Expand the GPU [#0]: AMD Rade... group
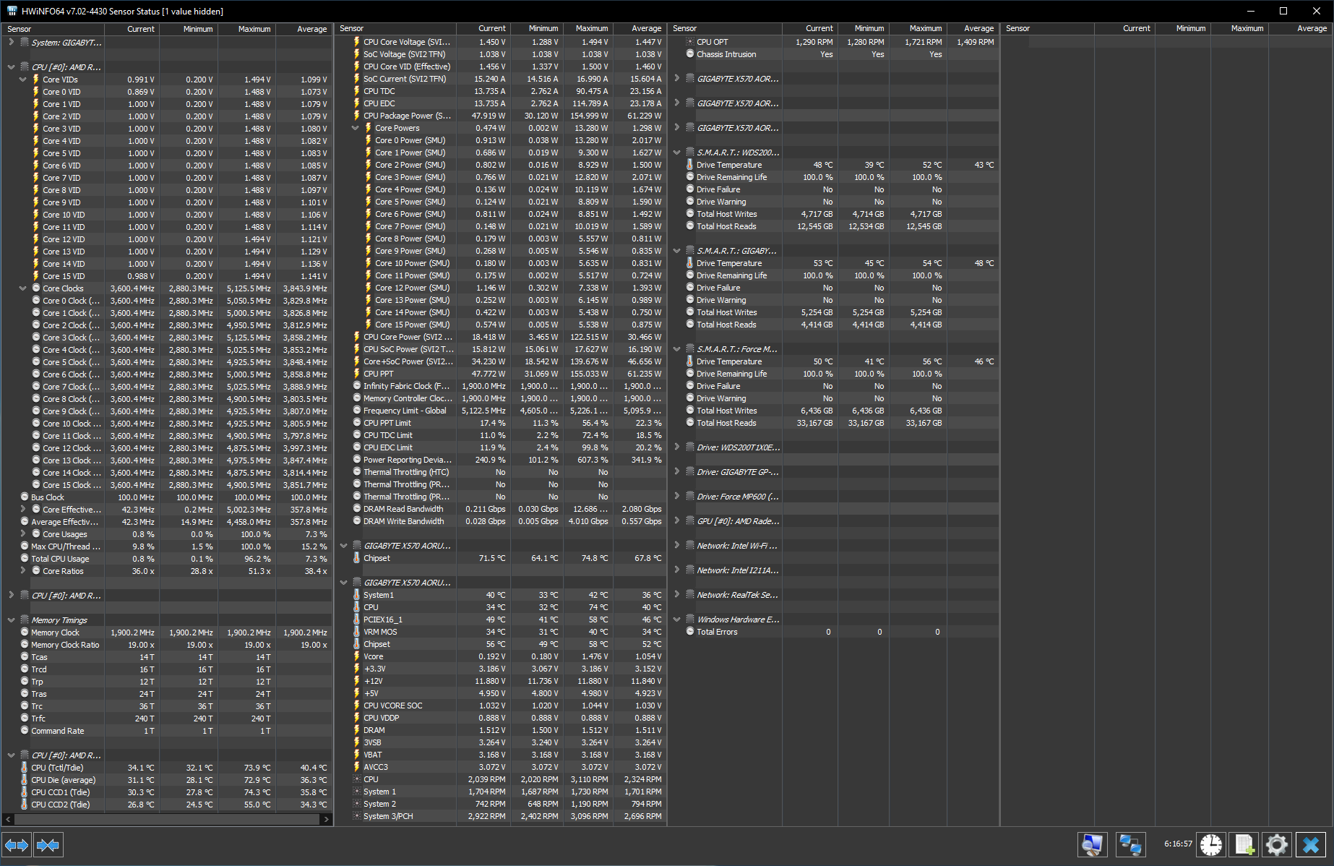 pos(676,521)
